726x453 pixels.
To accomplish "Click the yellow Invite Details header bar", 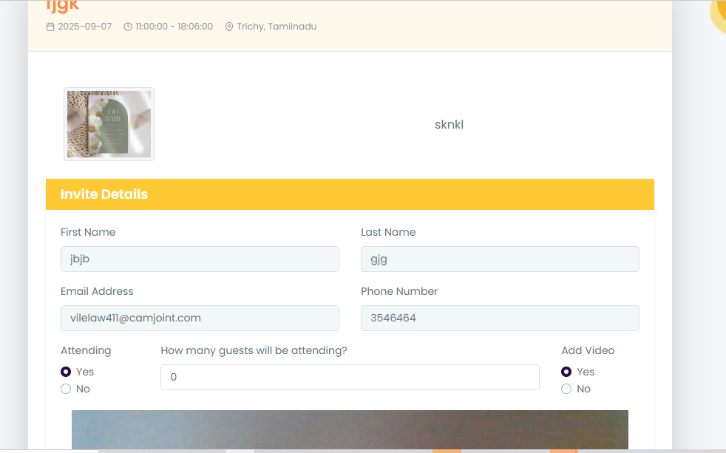I will [350, 194].
